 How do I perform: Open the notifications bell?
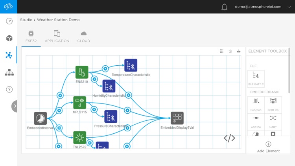point(224,7)
